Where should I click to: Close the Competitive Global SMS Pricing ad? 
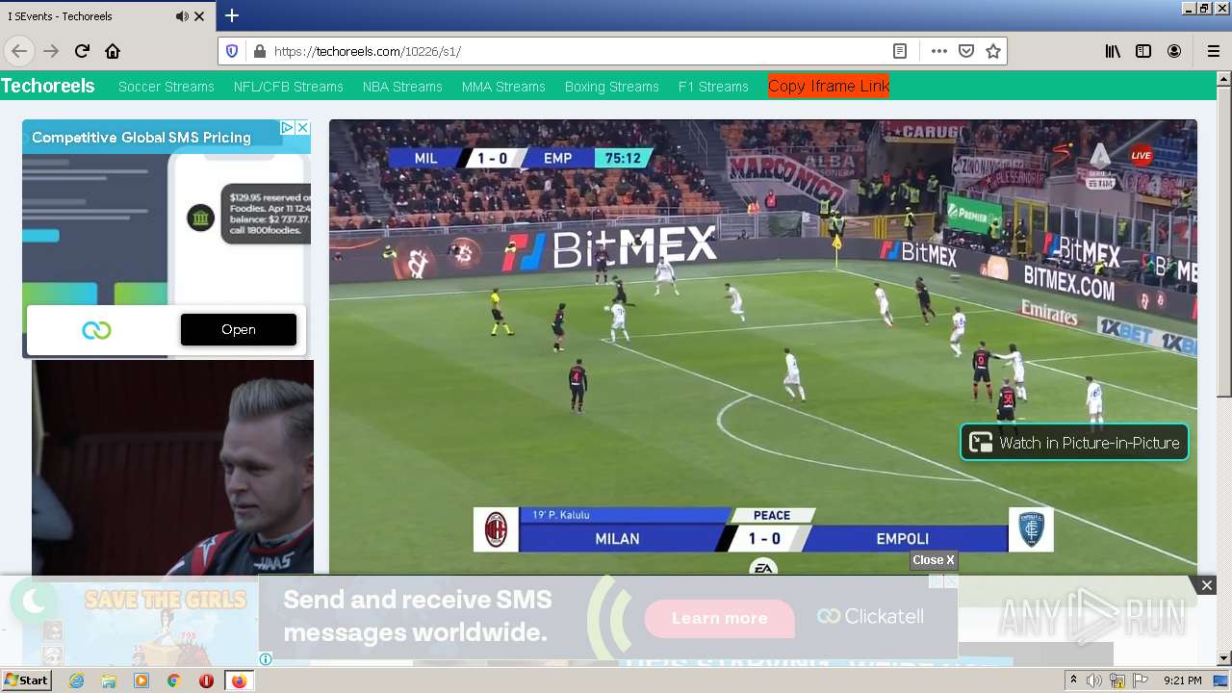(302, 127)
